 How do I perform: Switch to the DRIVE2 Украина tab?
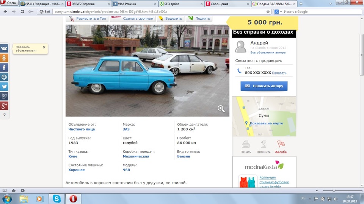coord(88,4)
